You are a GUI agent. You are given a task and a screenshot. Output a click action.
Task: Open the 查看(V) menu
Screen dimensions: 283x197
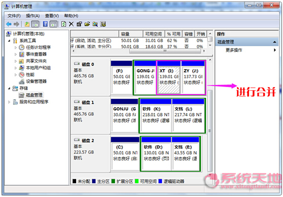point(52,16)
